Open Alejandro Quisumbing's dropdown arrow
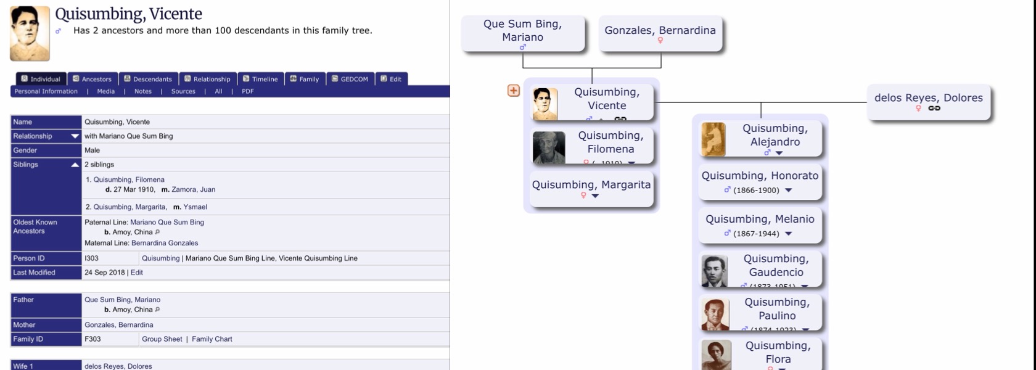Viewport: 1036px width, 370px height. 779,153
